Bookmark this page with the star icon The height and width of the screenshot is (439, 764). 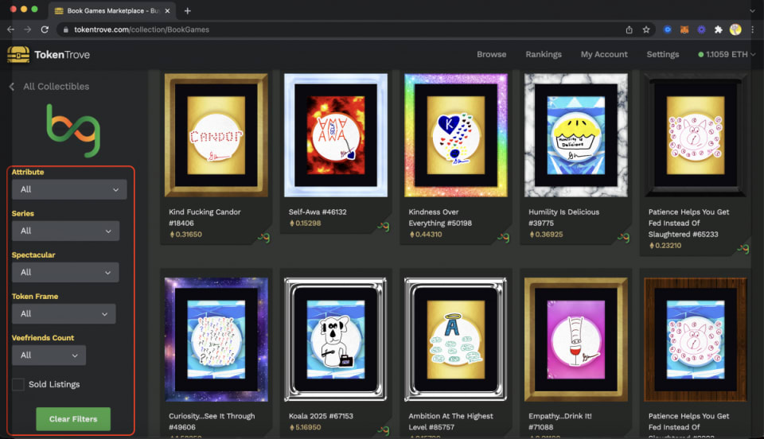[x=646, y=29]
